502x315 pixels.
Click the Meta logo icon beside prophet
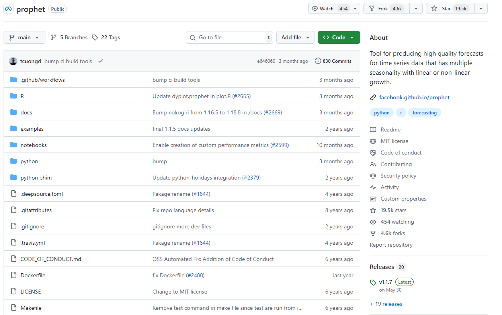click(9, 9)
